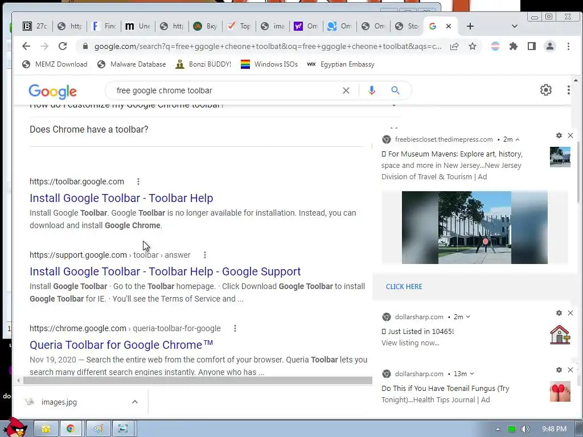Image resolution: width=583 pixels, height=437 pixels.
Task: Open Google quick settings gear
Action: pos(545,90)
